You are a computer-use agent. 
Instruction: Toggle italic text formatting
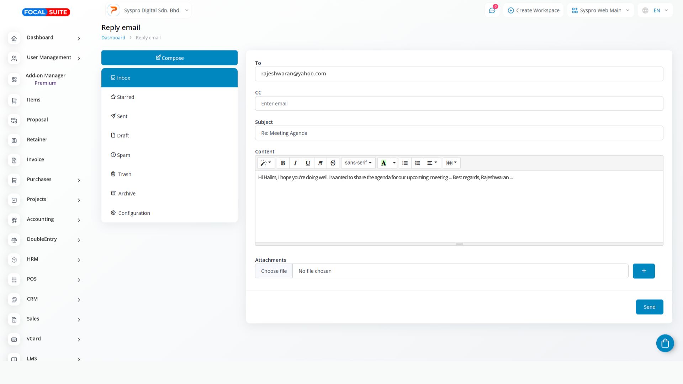[295, 163]
